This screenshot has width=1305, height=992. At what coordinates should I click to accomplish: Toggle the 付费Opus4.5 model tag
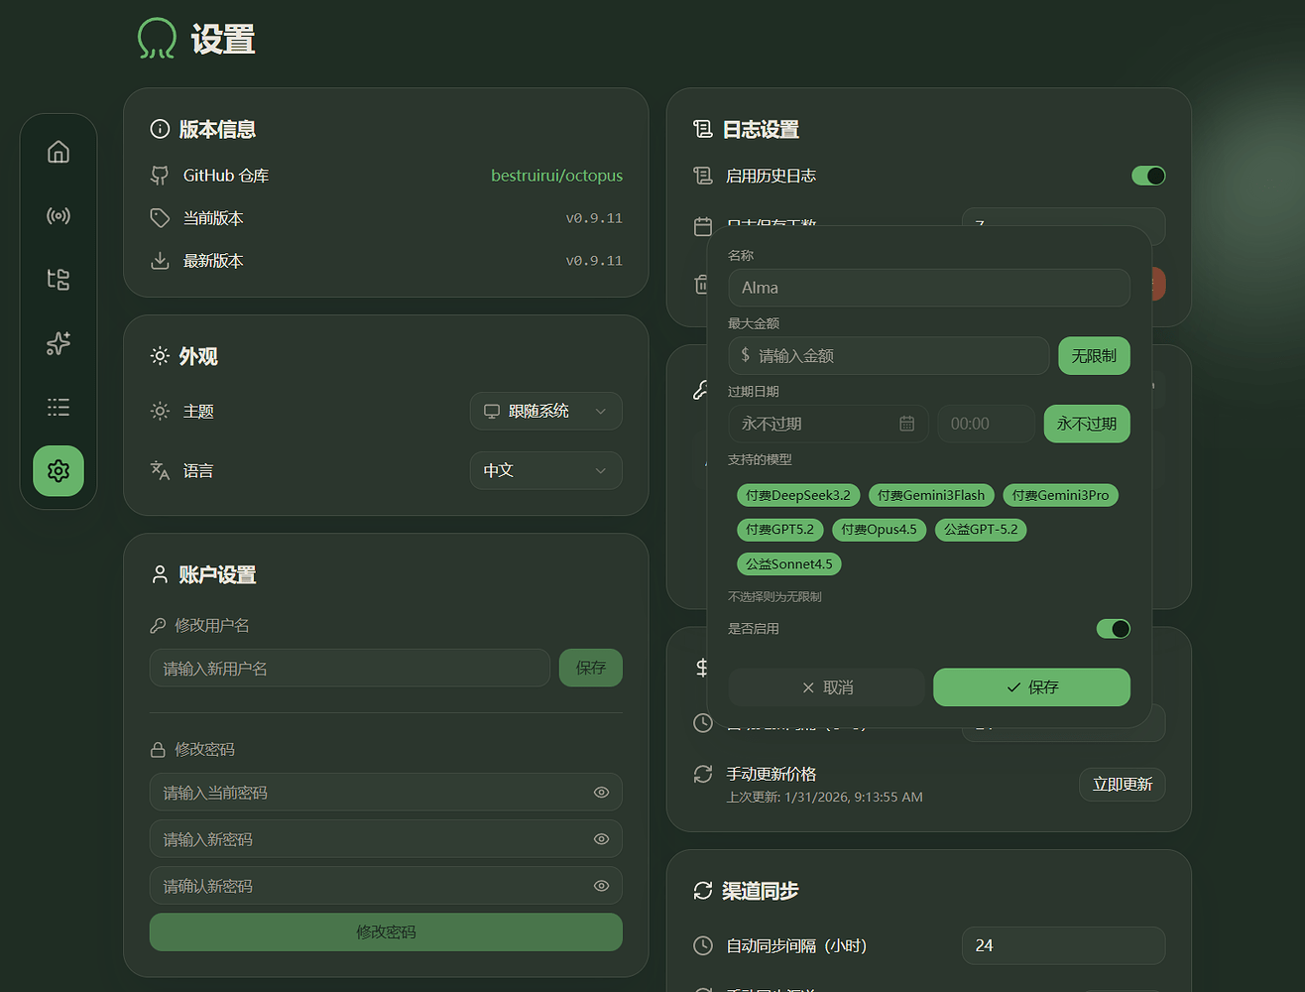(x=880, y=530)
